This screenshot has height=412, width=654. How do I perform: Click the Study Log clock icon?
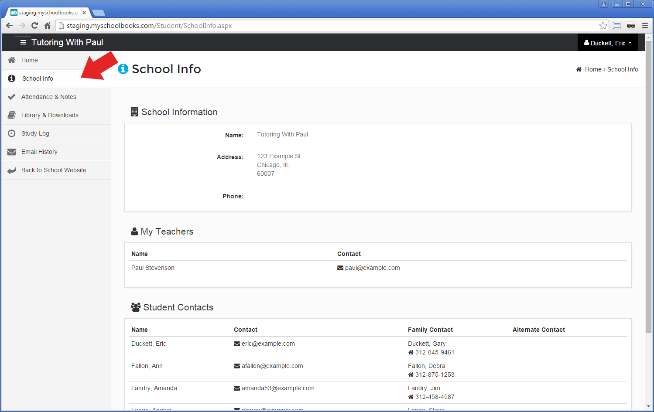tap(12, 133)
